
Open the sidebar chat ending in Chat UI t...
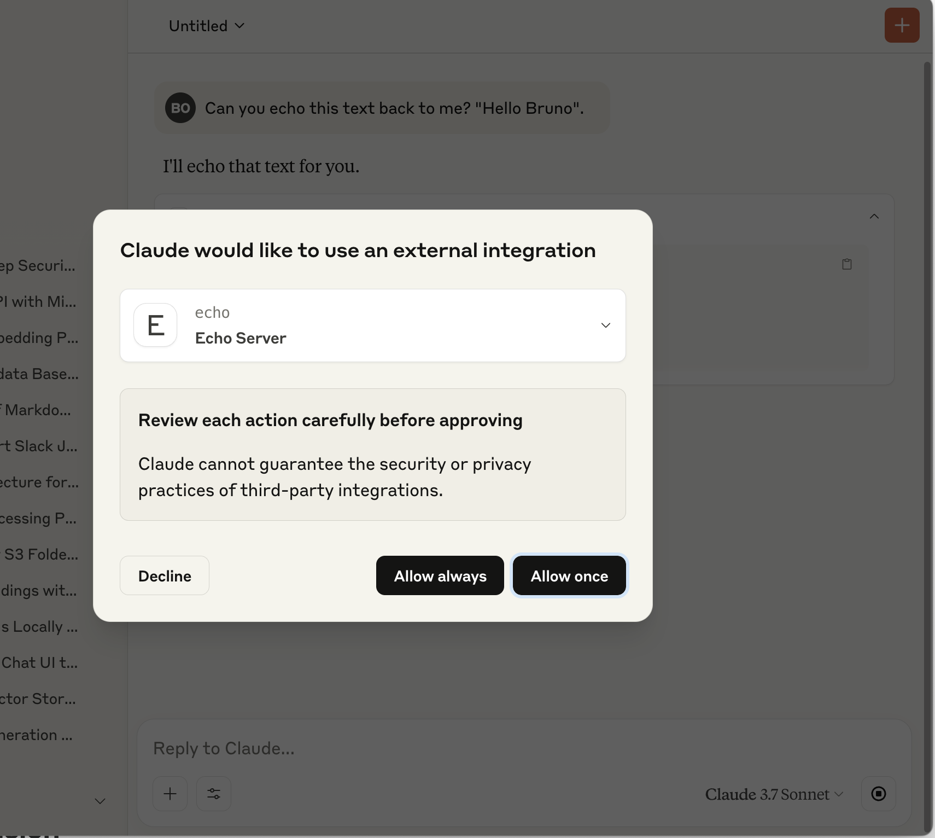(x=39, y=662)
